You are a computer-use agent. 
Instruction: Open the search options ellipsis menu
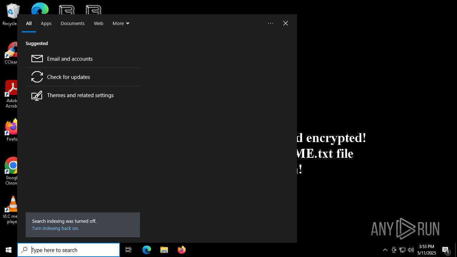pyautogui.click(x=271, y=23)
